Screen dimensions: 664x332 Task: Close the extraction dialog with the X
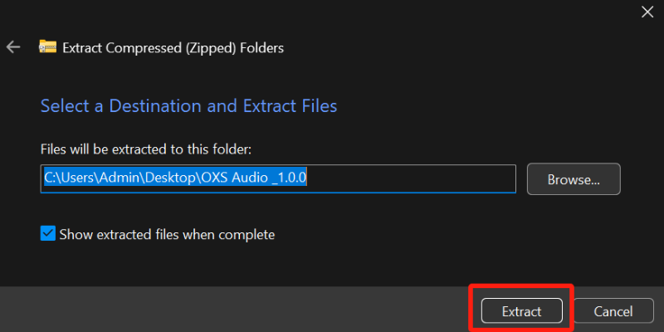point(647,12)
